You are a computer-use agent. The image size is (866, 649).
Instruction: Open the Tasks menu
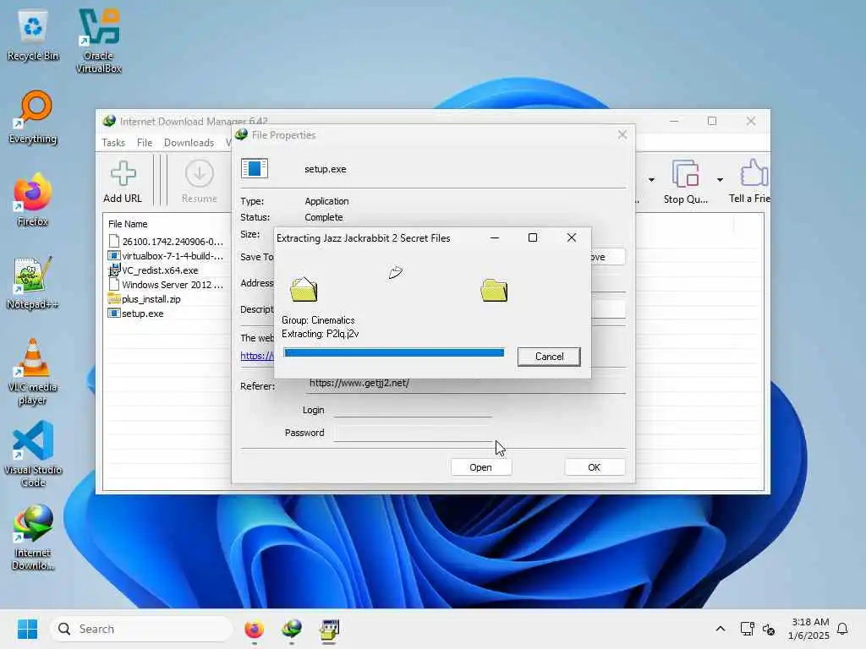(x=113, y=142)
